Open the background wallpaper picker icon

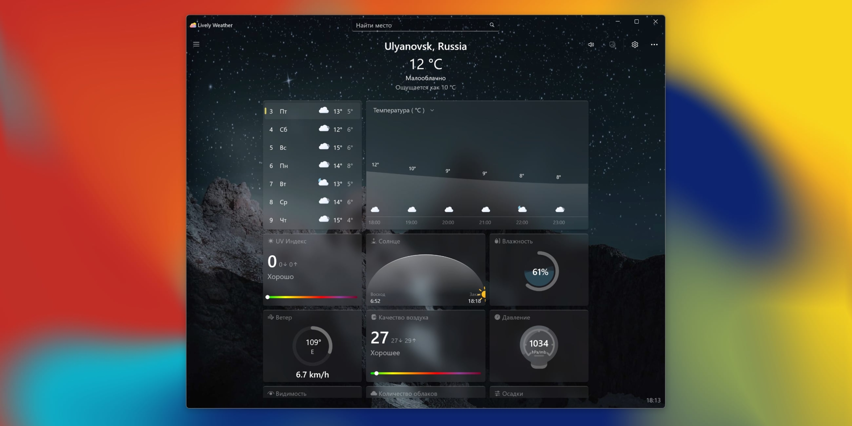click(612, 44)
